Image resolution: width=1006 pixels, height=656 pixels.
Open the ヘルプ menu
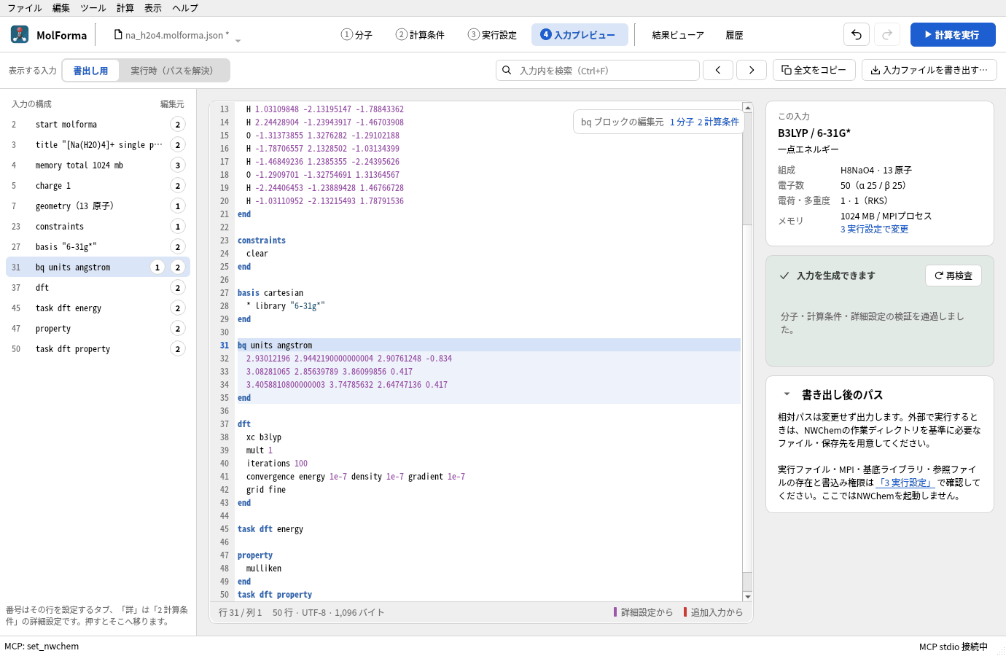(185, 8)
